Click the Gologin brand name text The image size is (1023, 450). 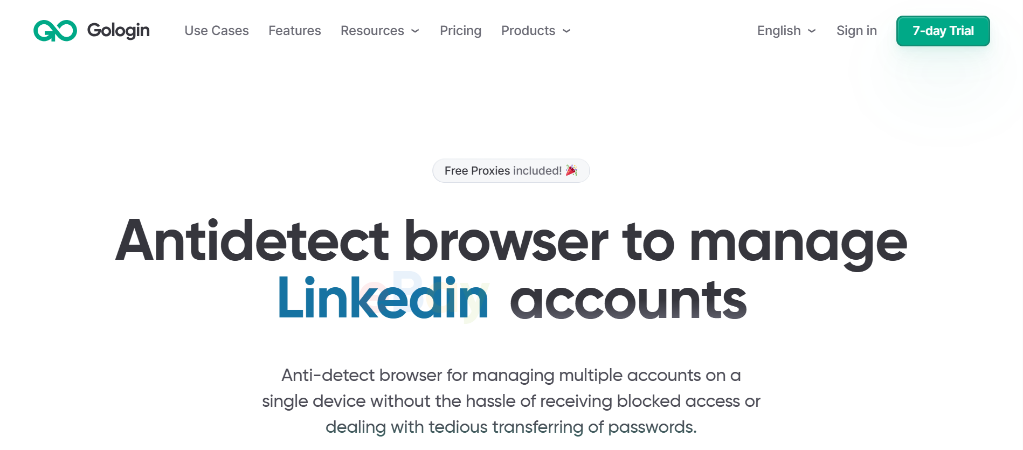tap(117, 31)
